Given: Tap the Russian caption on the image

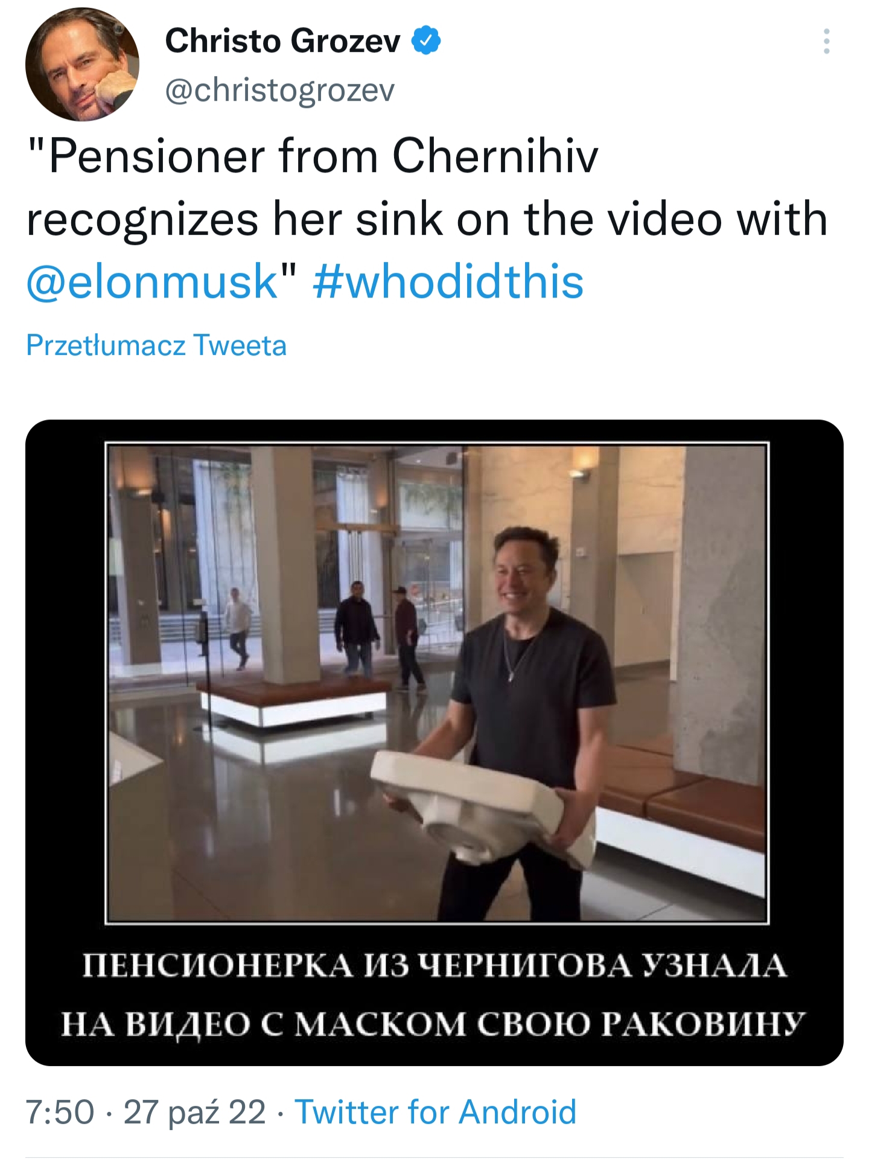Looking at the screenshot, I should (x=434, y=994).
